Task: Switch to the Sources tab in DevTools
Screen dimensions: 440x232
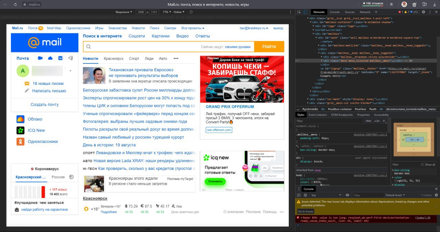Action: point(350,12)
